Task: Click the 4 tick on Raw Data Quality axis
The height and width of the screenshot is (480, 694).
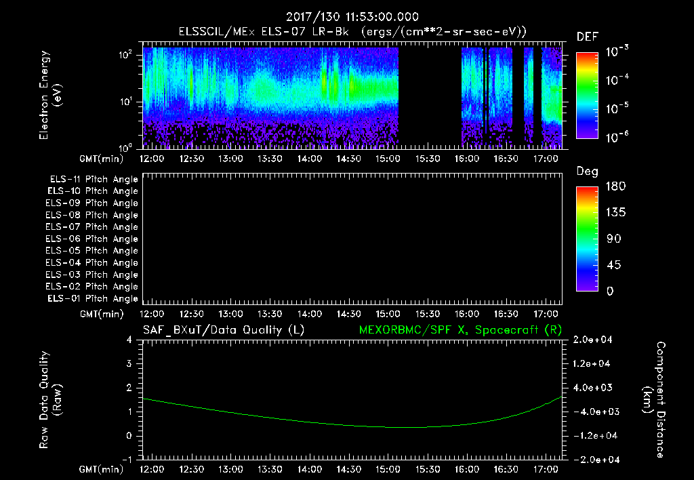Action: 129,340
